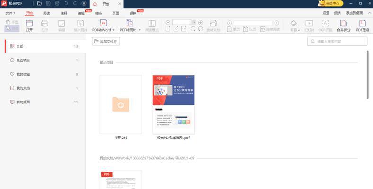
Task: Select the 选择 (Select) cursor tool
Action: 12,28
